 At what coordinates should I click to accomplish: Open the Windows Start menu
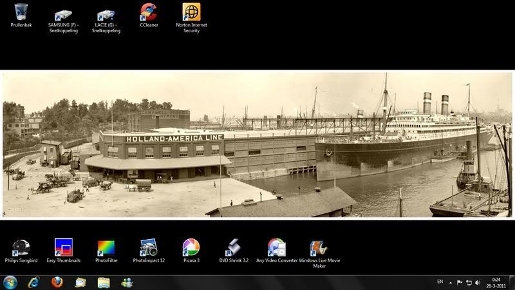point(10,282)
